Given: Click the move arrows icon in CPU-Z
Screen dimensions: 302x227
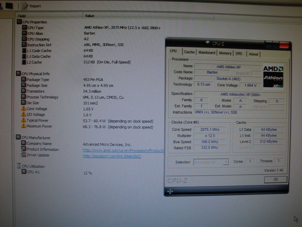Looking at the screenshot, I should (170, 191).
